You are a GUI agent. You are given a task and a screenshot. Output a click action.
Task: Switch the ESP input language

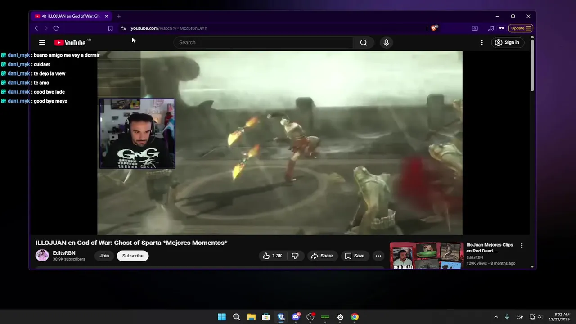click(x=520, y=317)
